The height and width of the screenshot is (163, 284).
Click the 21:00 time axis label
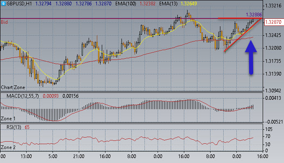coord(79,156)
